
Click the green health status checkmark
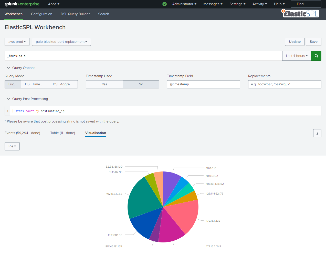click(165, 4)
